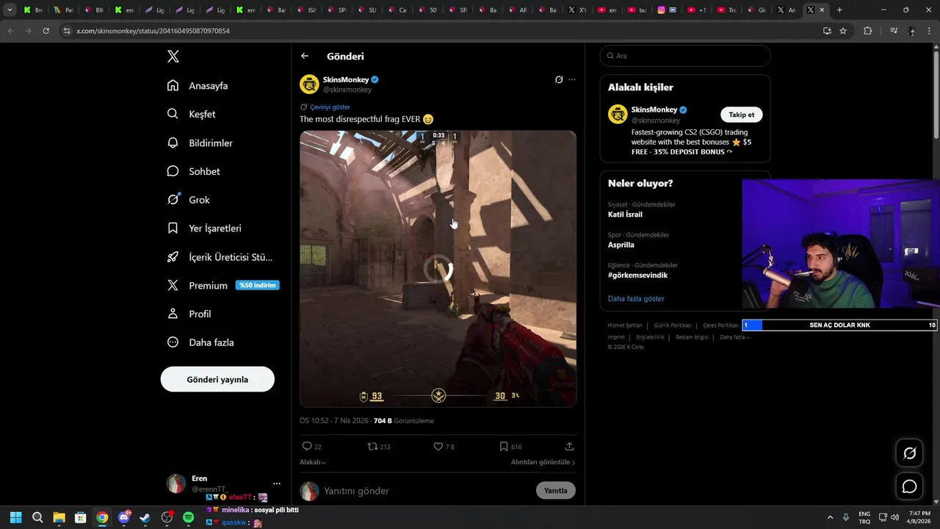
Task: Open new tab with plus
Action: pos(839,10)
